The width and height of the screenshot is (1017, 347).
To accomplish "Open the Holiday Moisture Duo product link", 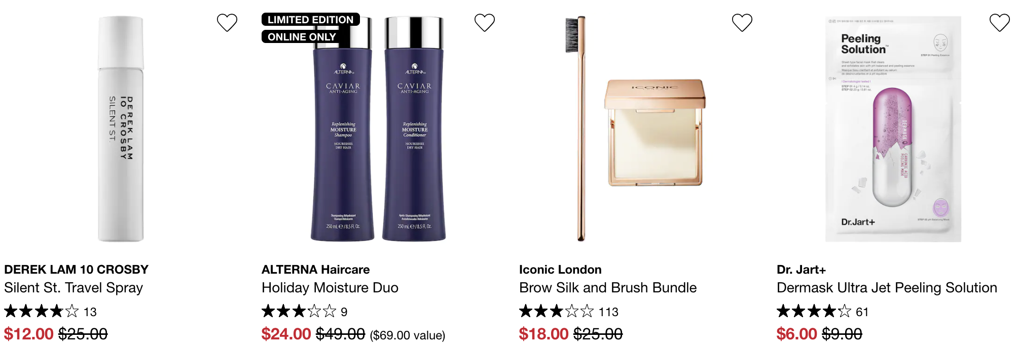I will pos(330,288).
